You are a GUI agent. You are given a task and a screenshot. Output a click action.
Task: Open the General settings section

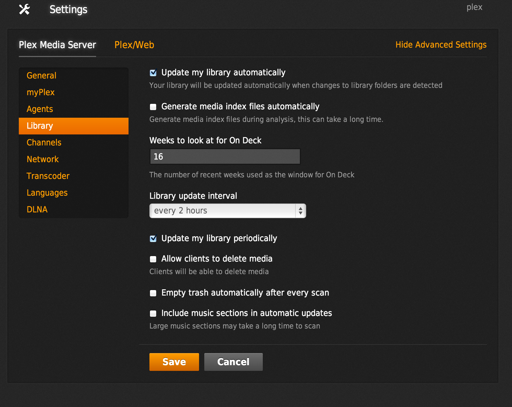point(74,76)
